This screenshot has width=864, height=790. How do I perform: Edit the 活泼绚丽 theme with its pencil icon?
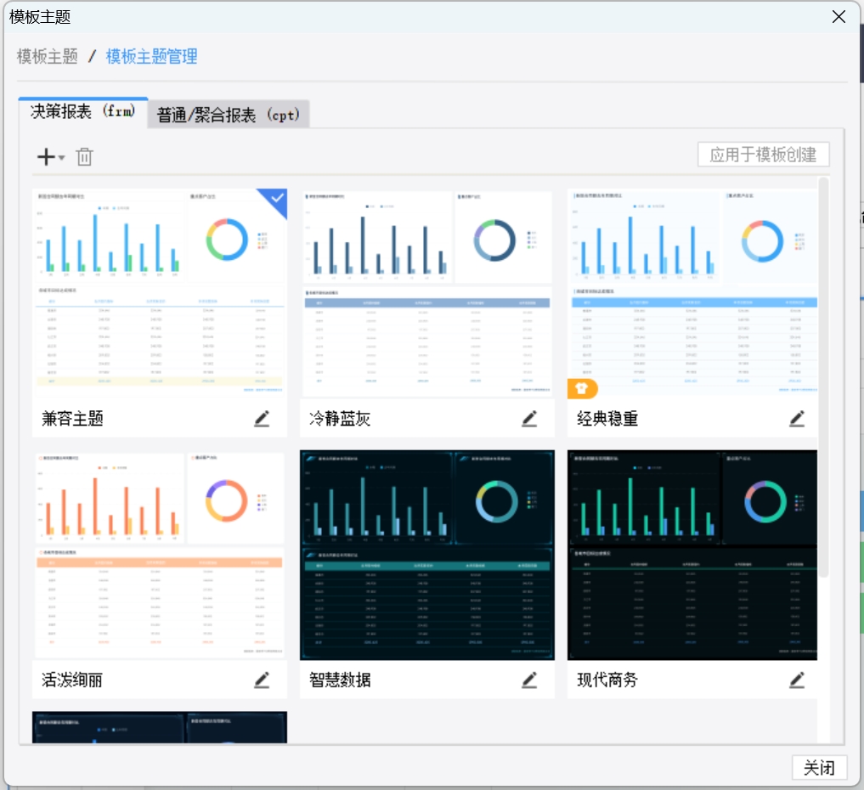262,680
